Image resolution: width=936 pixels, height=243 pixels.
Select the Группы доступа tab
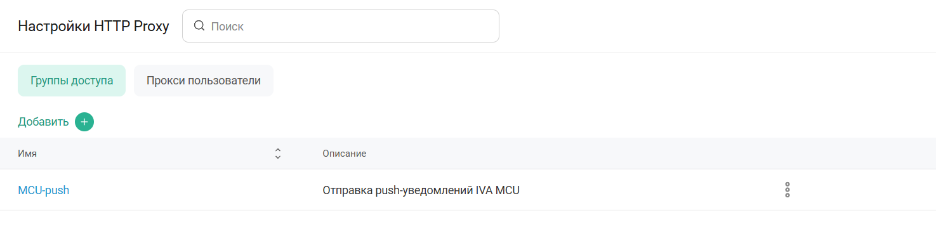tap(72, 81)
